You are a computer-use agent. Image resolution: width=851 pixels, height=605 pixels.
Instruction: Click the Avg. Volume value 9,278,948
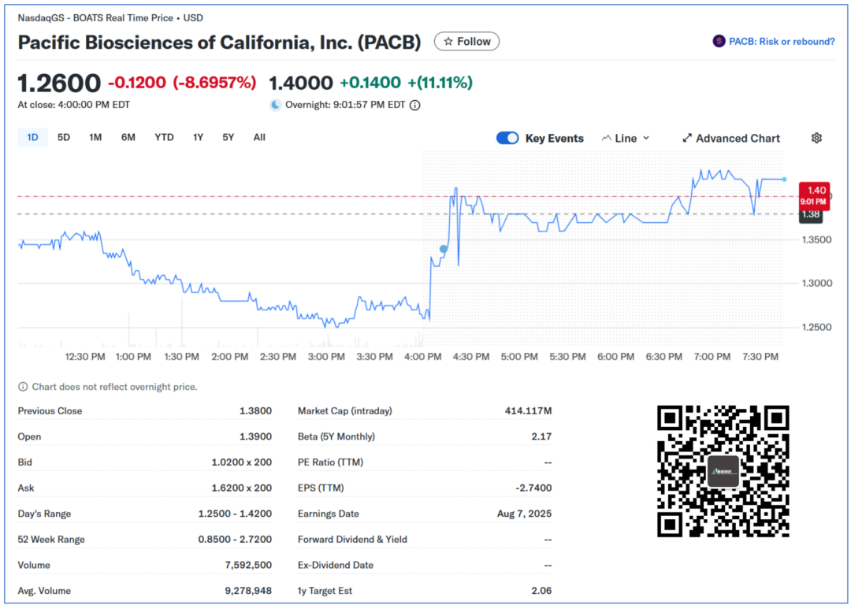click(x=248, y=591)
